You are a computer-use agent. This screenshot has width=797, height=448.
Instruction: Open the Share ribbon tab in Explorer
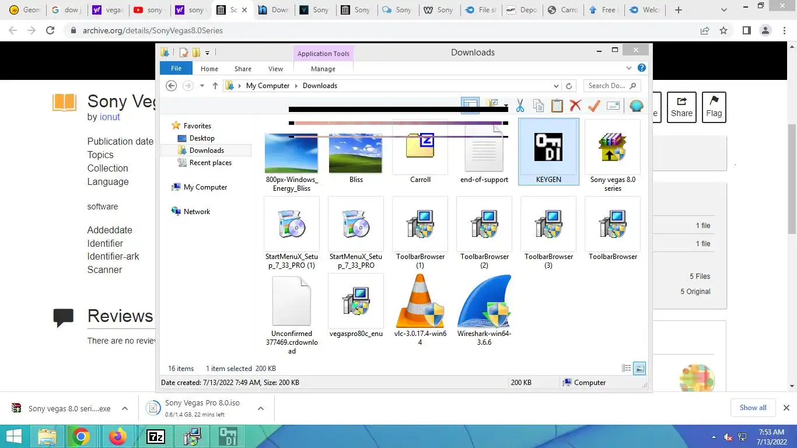243,69
